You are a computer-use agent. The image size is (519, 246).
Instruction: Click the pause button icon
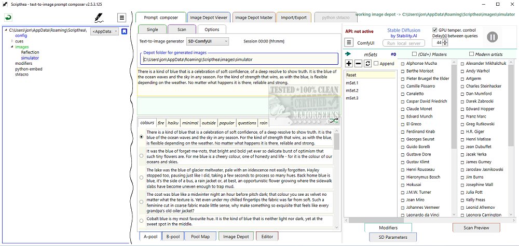coord(492,37)
